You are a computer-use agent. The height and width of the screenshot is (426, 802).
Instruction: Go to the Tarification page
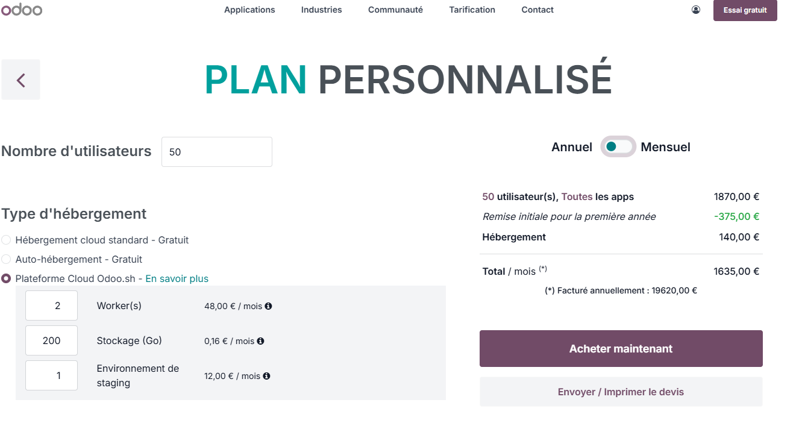click(472, 10)
